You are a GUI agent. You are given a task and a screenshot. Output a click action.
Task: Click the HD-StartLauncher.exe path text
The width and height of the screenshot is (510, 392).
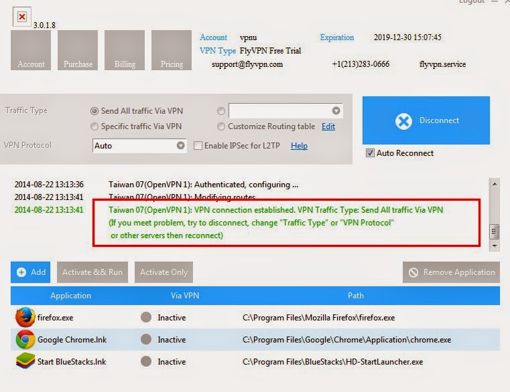pos(332,361)
